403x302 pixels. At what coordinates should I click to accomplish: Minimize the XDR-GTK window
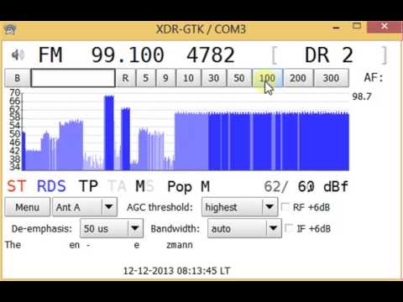pos(337,28)
